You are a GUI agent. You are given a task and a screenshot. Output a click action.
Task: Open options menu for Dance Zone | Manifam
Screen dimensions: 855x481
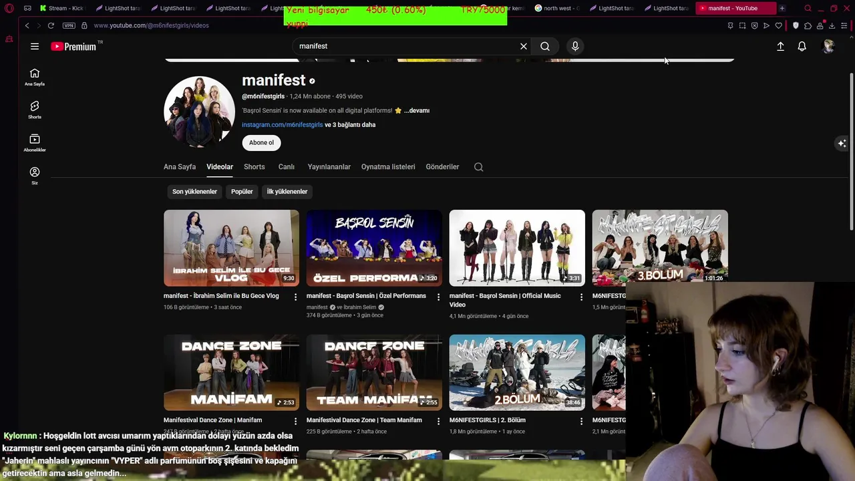point(295,421)
